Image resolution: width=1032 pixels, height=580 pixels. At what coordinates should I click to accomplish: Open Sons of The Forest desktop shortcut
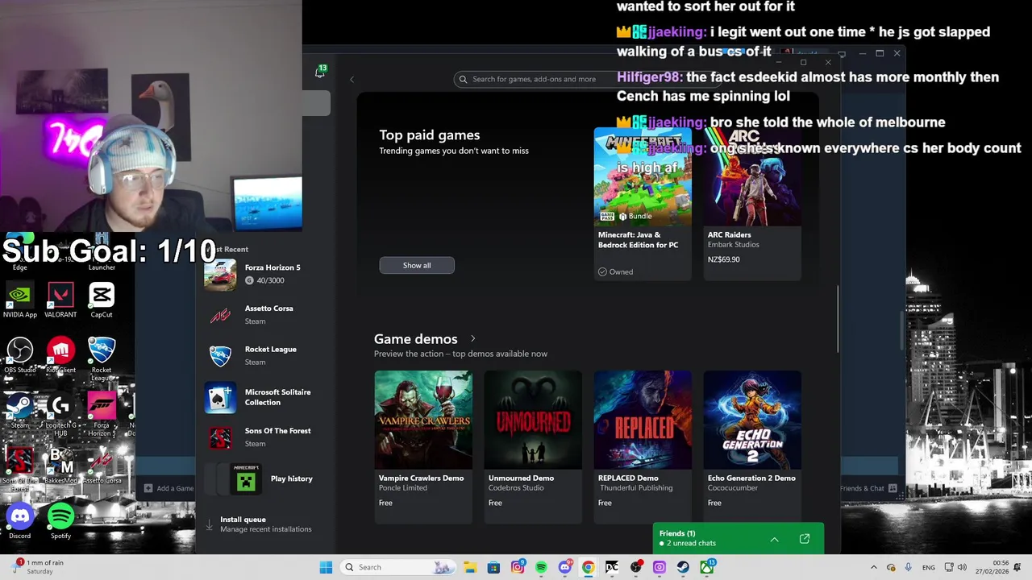(20, 470)
